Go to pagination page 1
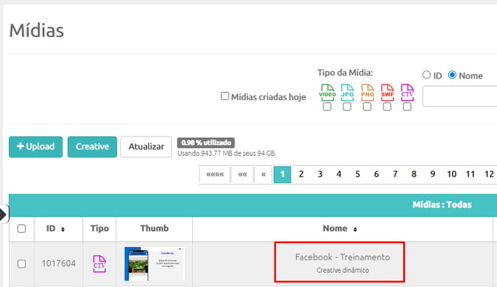This screenshot has width=497, height=287. point(282,174)
